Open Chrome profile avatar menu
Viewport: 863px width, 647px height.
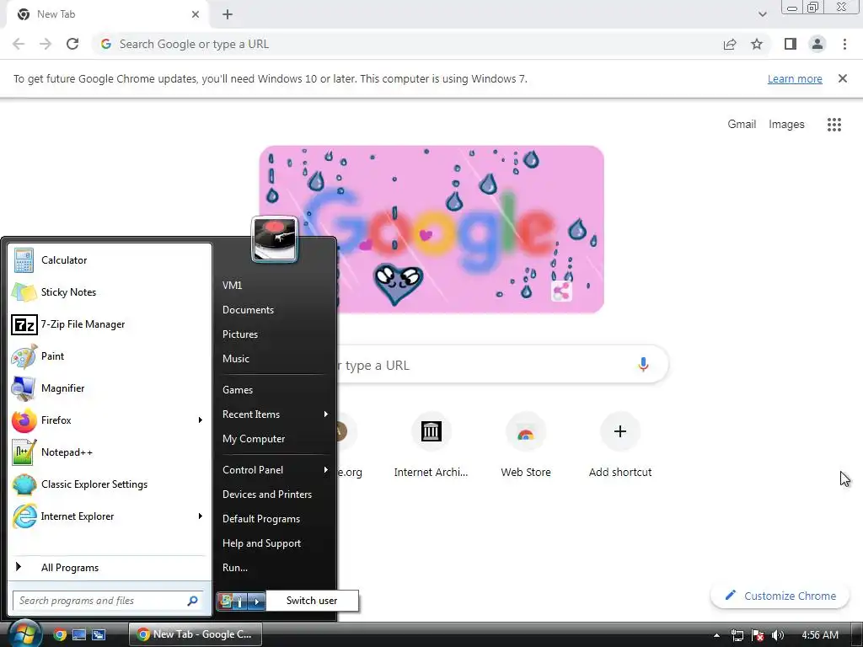coord(817,44)
